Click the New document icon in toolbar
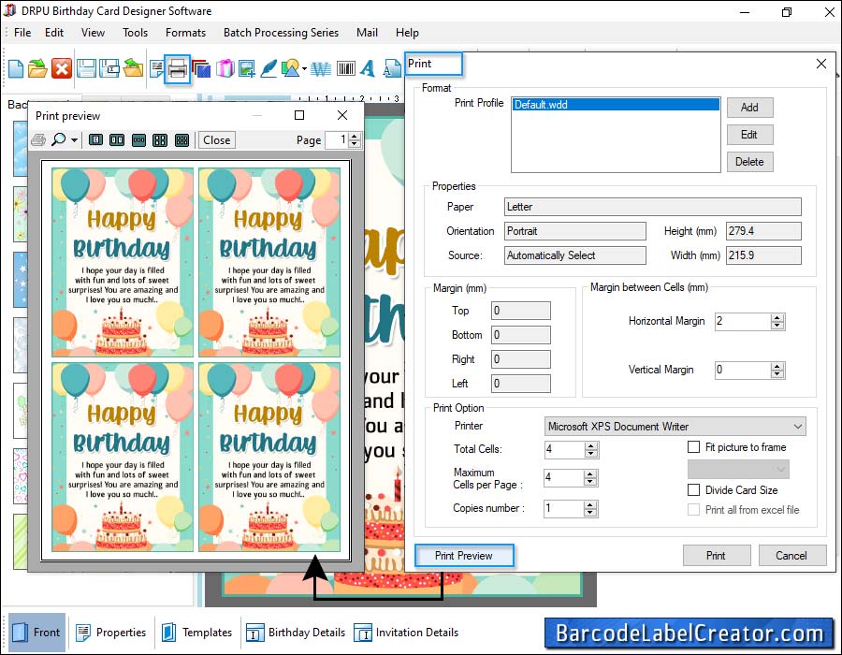Screen dimensions: 842x655 [x=16, y=68]
